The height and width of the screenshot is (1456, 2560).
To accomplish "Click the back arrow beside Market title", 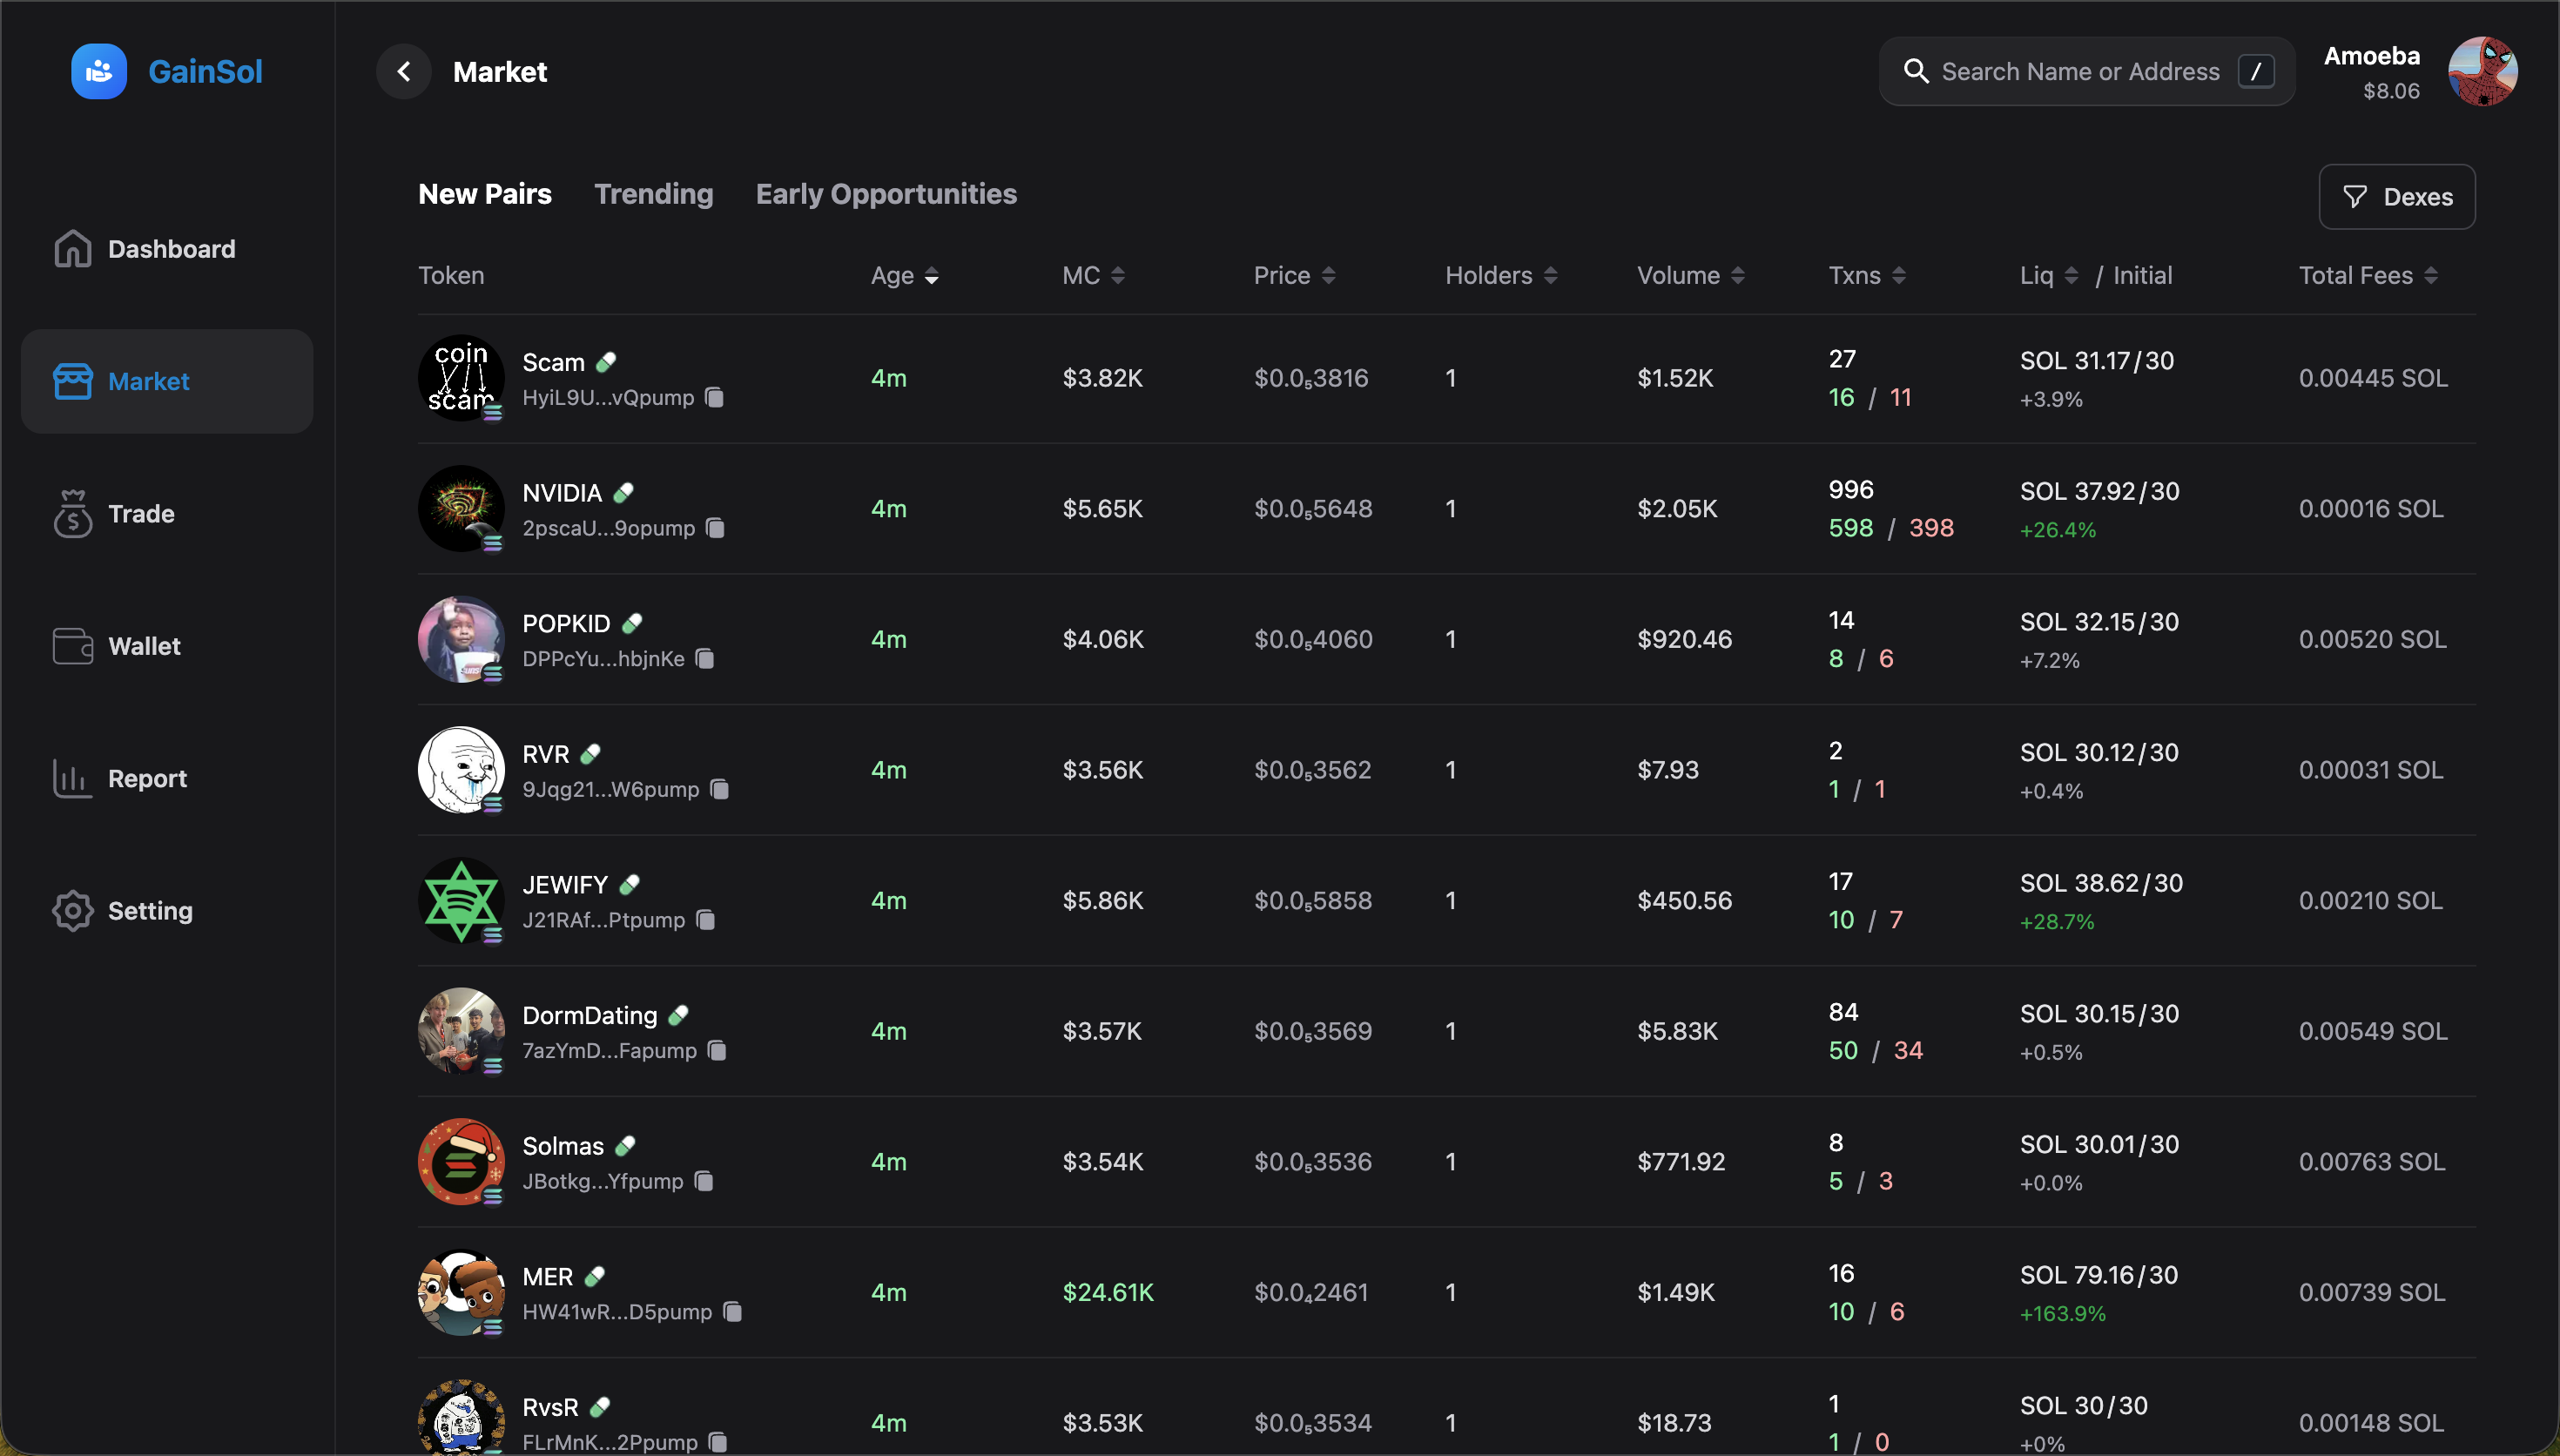I will point(404,71).
